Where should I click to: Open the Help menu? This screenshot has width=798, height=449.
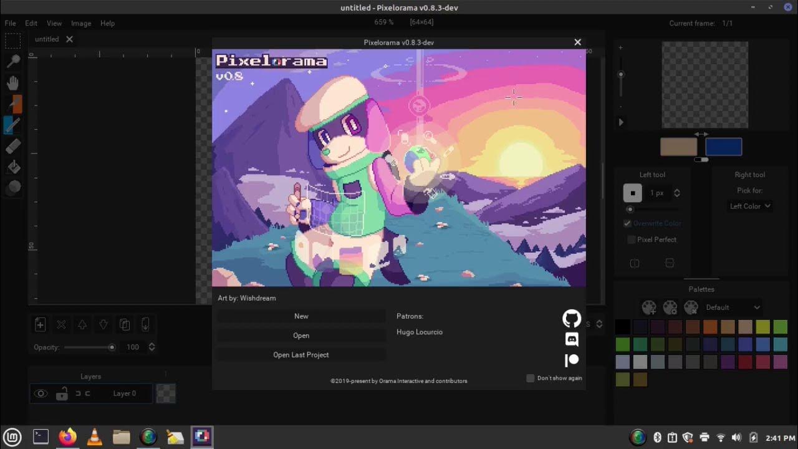click(108, 23)
